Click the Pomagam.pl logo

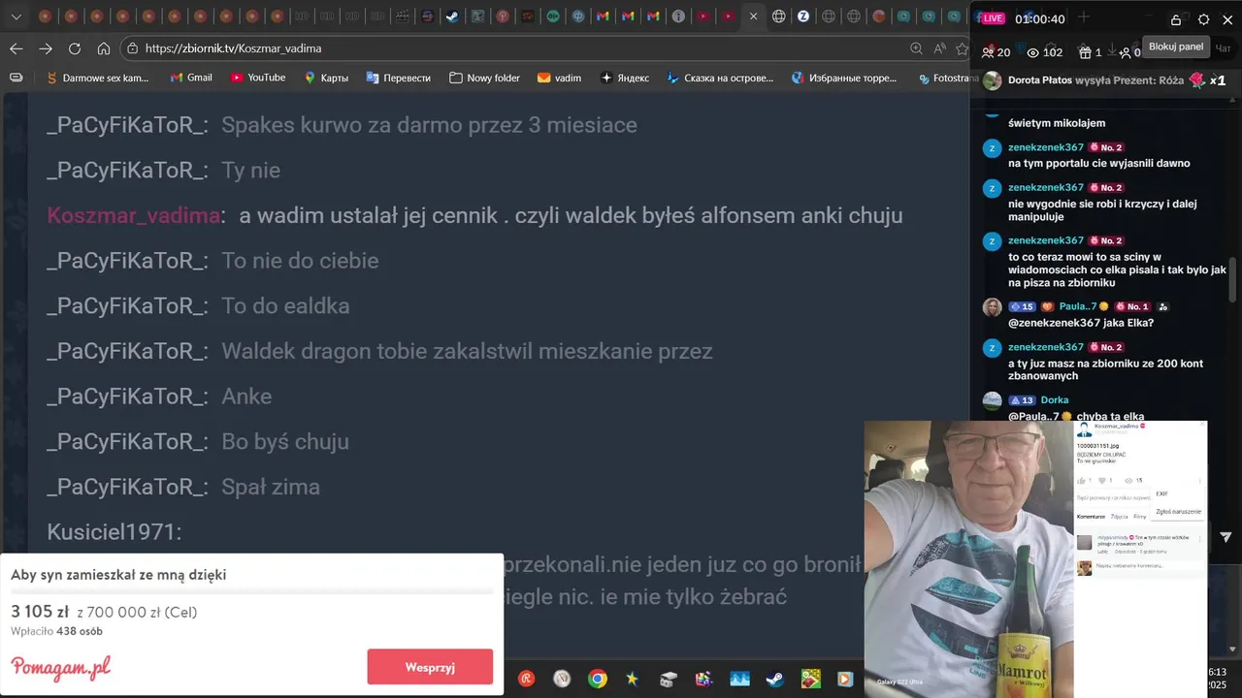60,667
